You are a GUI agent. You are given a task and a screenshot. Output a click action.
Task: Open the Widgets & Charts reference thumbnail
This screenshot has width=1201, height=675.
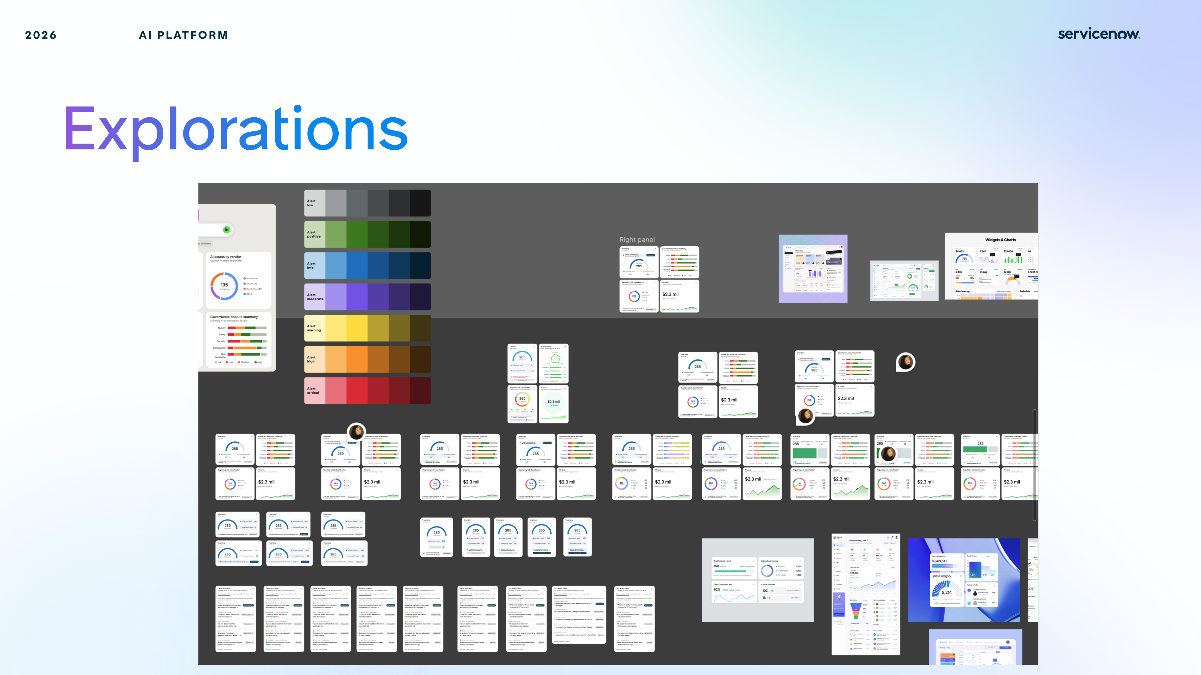991,266
